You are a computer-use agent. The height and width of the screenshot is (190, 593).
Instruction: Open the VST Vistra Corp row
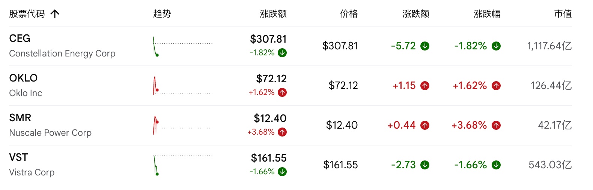pyautogui.click(x=290, y=165)
